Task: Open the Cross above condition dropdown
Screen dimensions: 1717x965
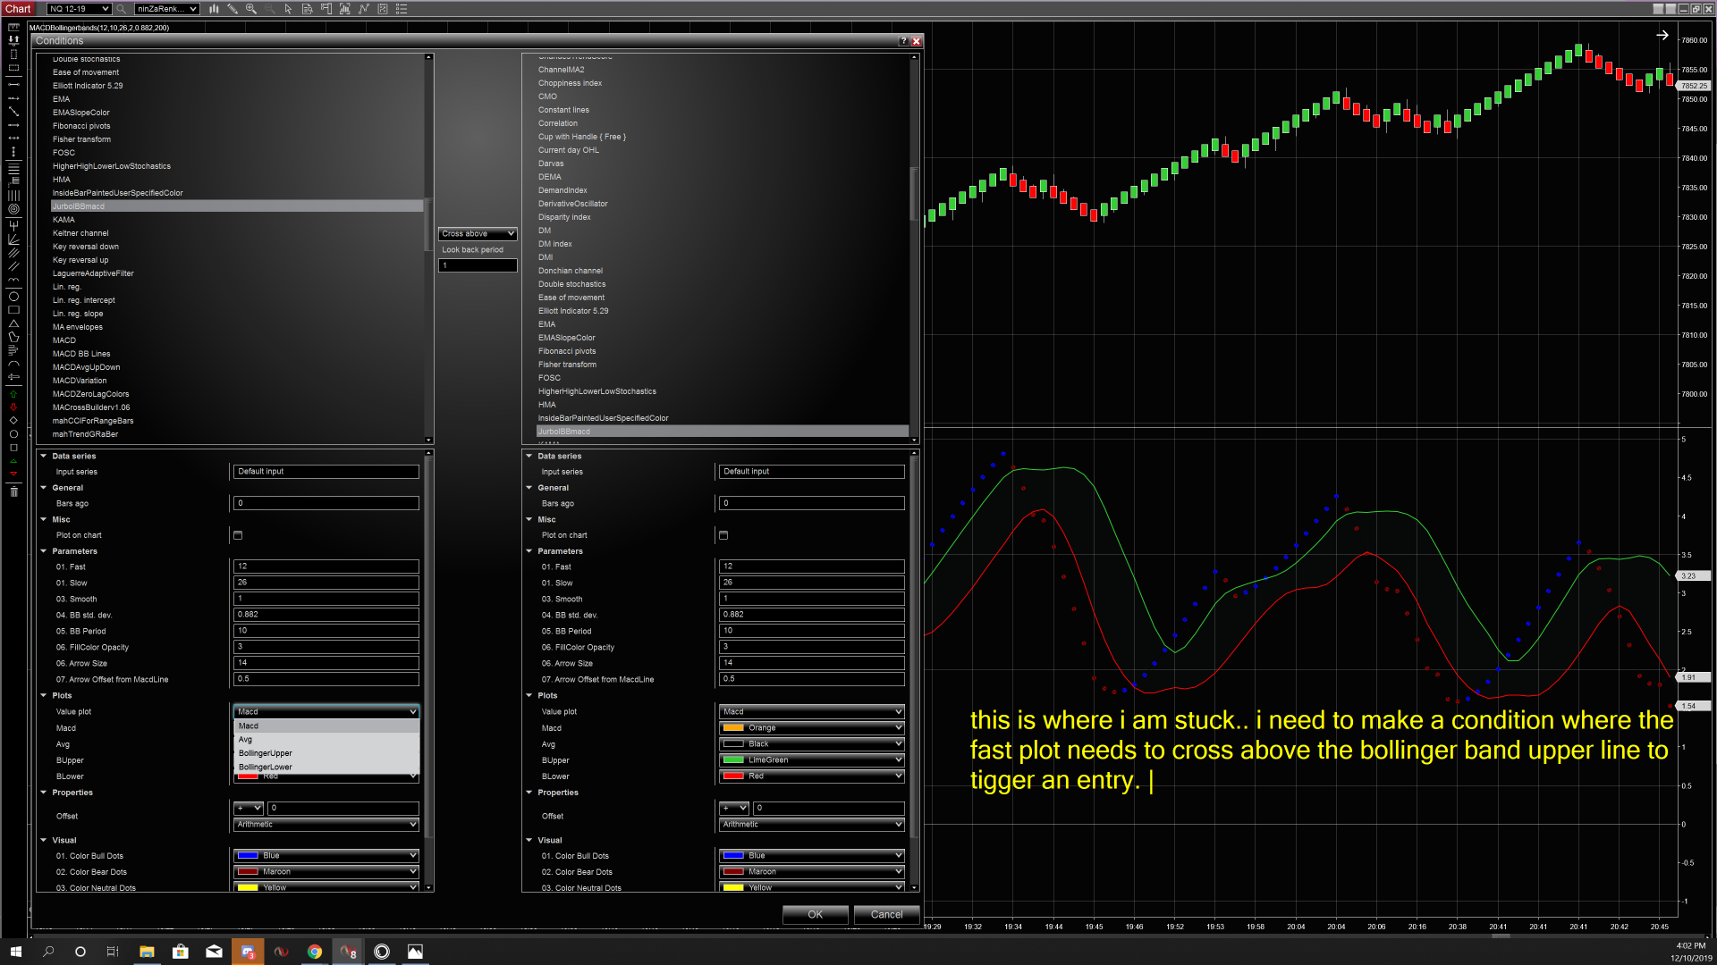Action: pyautogui.click(x=478, y=233)
